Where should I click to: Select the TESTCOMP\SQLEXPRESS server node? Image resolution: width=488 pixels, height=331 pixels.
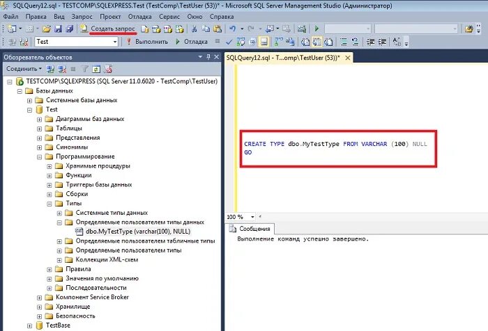tap(122, 81)
